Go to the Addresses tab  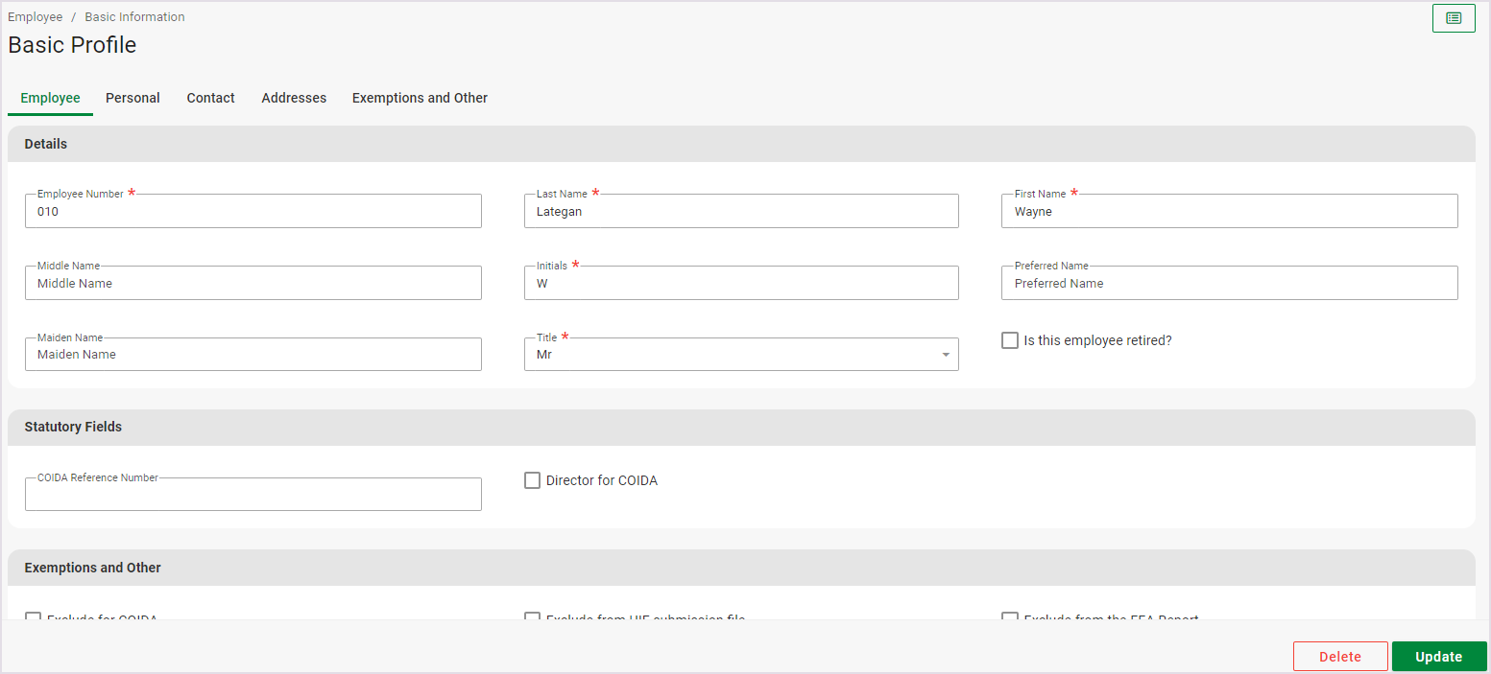294,98
